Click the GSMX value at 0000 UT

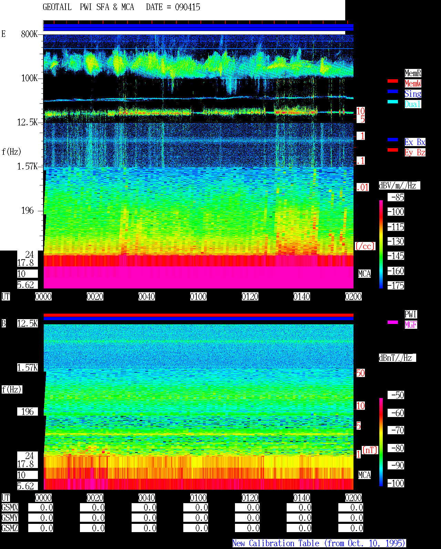pos(41,507)
